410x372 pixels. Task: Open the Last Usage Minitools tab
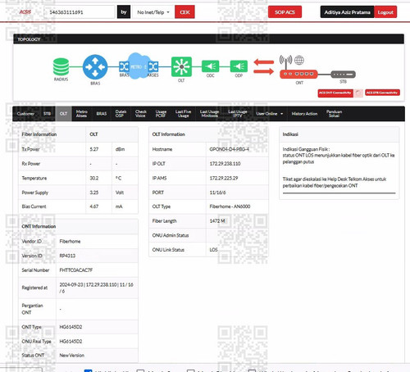[x=209, y=114]
